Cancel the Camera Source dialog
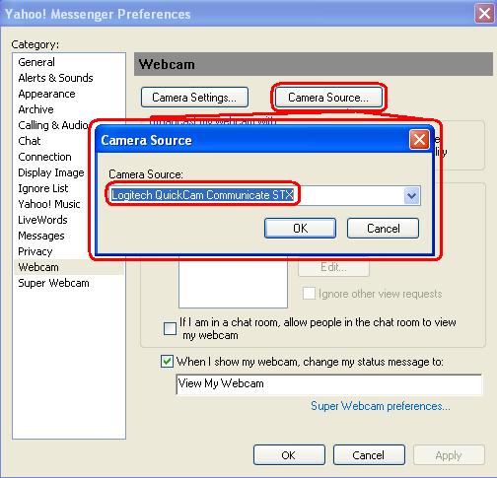Viewport: 497px width, 478px height. click(383, 228)
